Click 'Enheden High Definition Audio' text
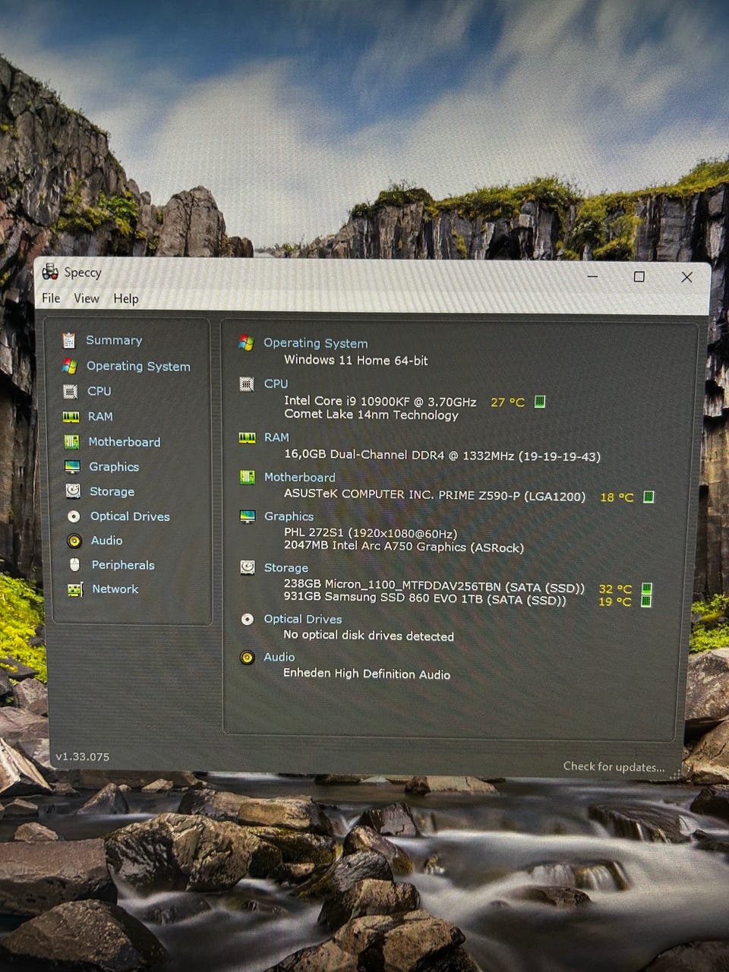The width and height of the screenshot is (729, 972). (x=367, y=674)
